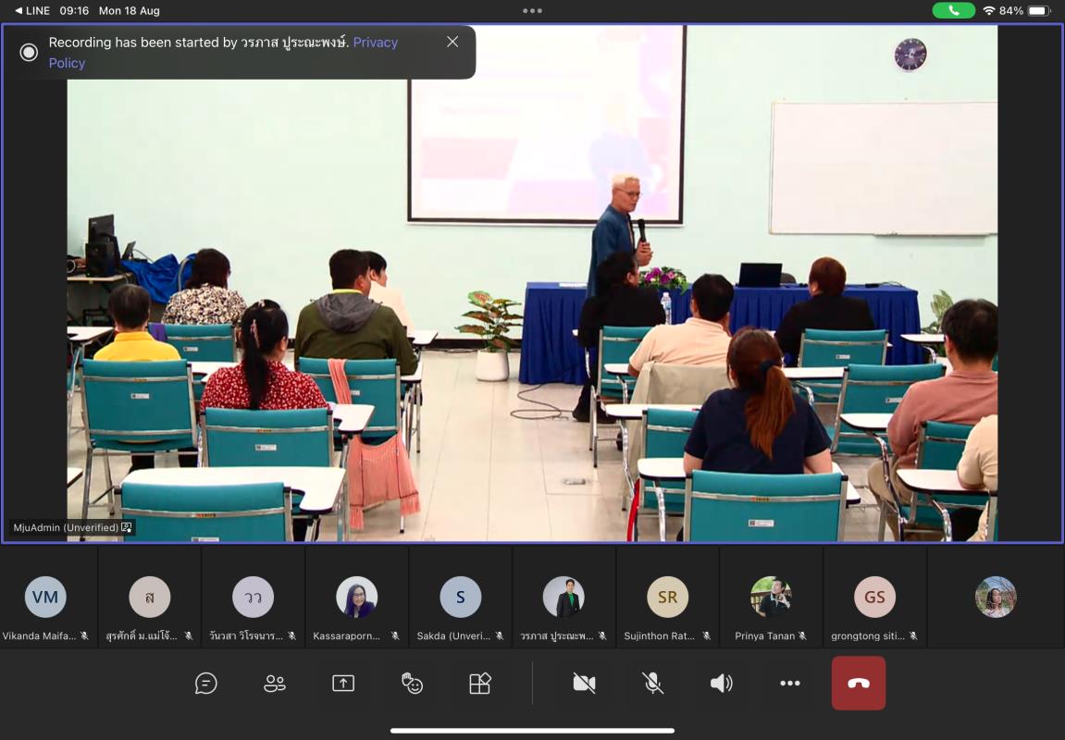Open raise hand and reactions
The height and width of the screenshot is (740, 1065).
[x=412, y=684]
